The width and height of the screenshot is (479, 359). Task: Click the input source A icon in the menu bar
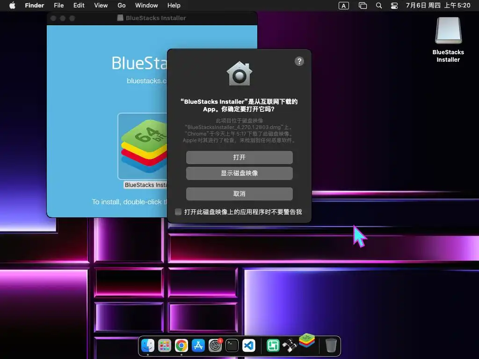point(344,6)
